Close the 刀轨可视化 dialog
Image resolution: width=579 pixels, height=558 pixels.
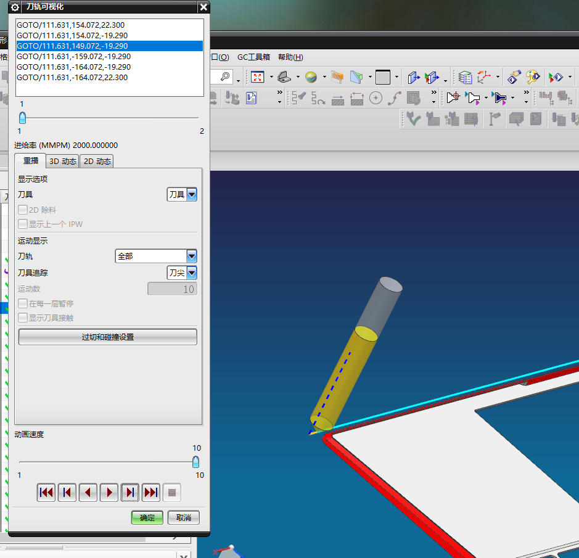203,7
